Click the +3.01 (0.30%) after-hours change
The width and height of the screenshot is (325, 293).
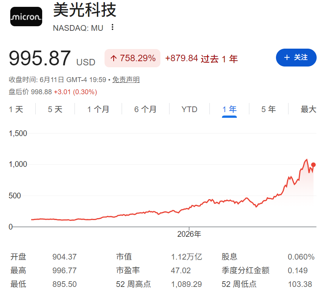[x=75, y=92]
